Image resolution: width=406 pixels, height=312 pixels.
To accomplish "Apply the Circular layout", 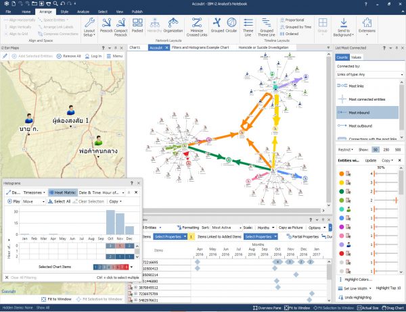I will [231, 25].
